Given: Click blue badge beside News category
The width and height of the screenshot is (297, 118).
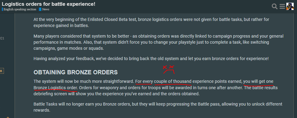Looking at the screenshot, I should pos(40,9).
